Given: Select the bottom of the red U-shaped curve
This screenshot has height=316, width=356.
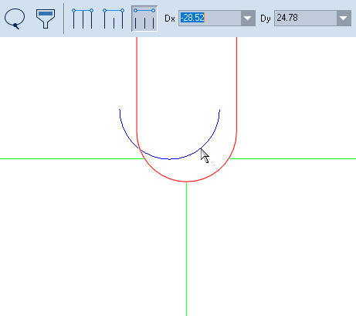Looking at the screenshot, I should pyautogui.click(x=187, y=182).
